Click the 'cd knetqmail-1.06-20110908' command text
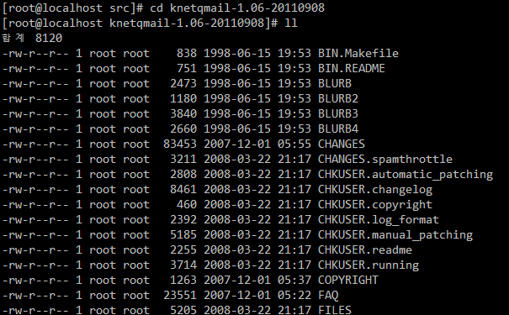The width and height of the screenshot is (509, 315). (x=237, y=8)
